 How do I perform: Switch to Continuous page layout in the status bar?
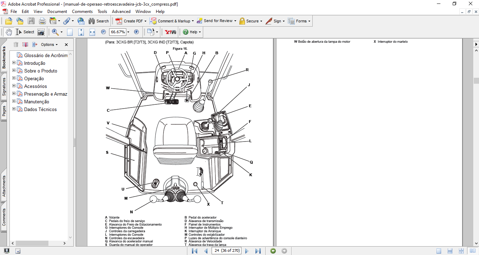(x=450, y=251)
